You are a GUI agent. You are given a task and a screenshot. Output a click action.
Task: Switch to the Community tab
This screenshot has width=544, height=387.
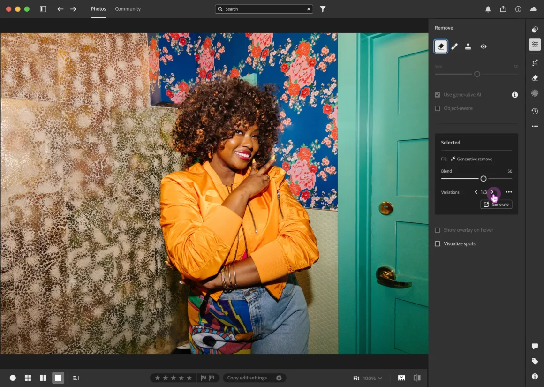pyautogui.click(x=128, y=9)
